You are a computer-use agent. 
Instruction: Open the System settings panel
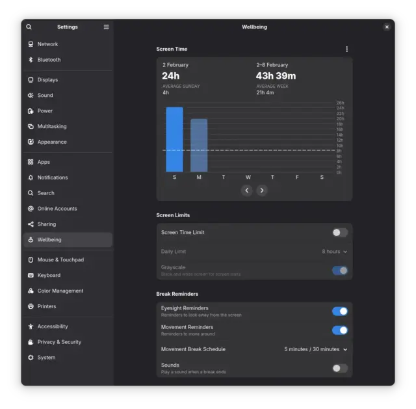coord(68,358)
